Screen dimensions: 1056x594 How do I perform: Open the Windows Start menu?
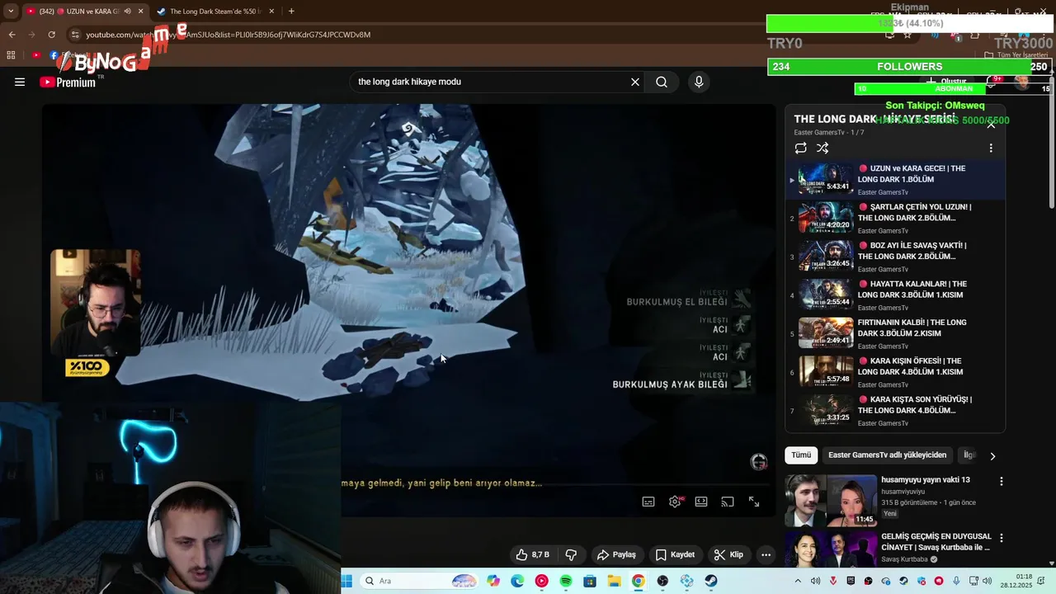pyautogui.click(x=346, y=581)
